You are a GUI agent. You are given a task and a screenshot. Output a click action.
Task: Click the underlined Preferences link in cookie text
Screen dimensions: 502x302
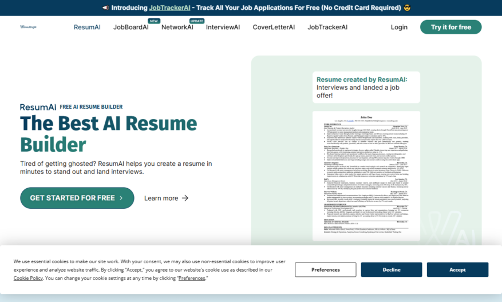(192, 278)
